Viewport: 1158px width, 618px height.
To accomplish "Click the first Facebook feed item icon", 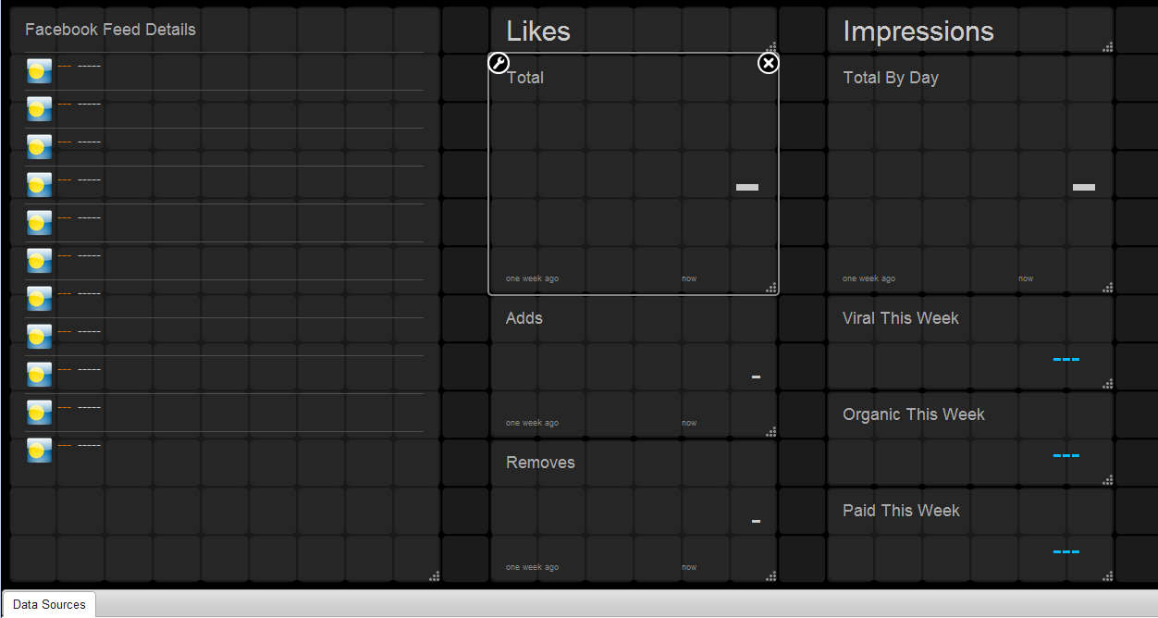I will tap(39, 71).
